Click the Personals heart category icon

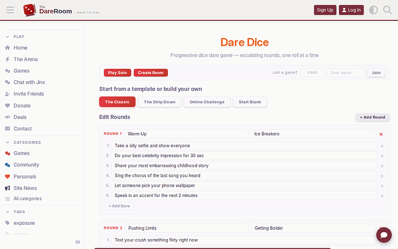click(x=7, y=177)
